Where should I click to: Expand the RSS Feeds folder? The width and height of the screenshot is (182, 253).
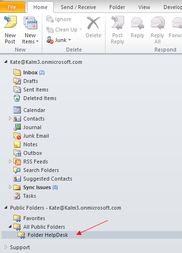coord(10,162)
